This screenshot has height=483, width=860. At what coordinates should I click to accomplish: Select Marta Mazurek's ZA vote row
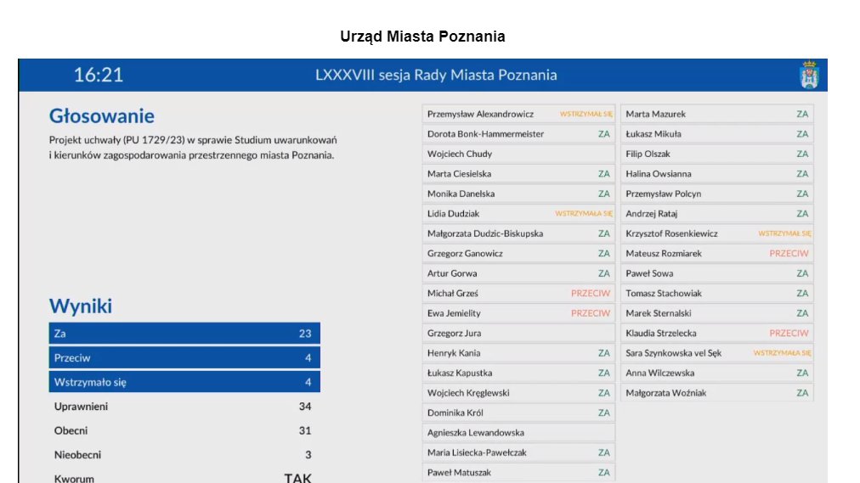coord(717,114)
